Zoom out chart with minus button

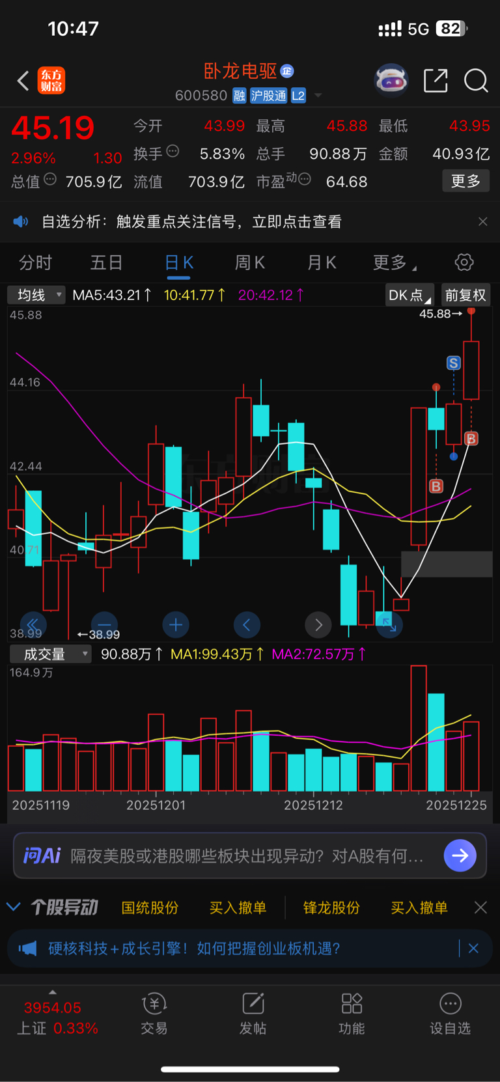click(x=104, y=625)
